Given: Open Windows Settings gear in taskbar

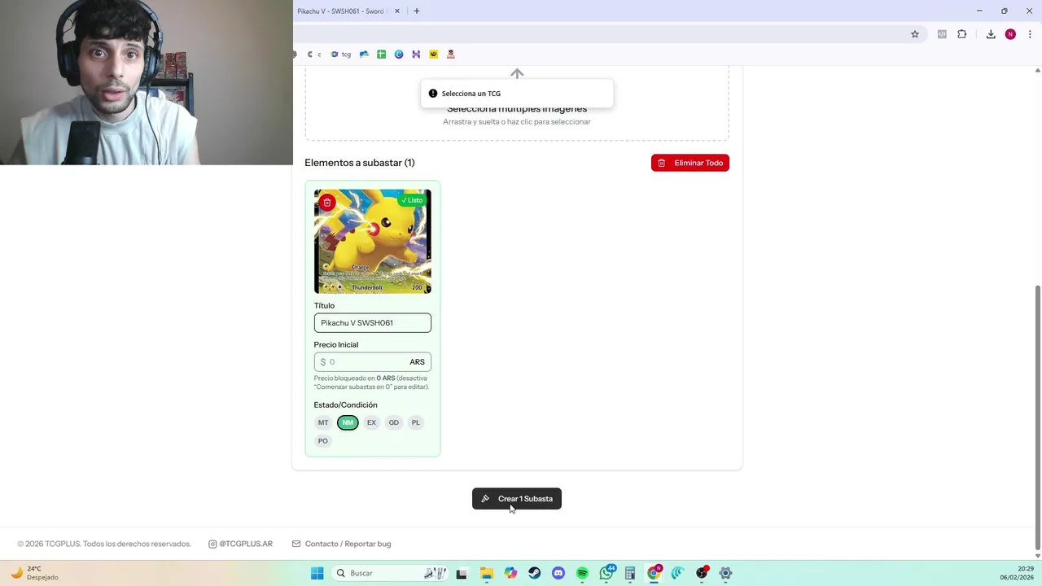Looking at the screenshot, I should 725,573.
